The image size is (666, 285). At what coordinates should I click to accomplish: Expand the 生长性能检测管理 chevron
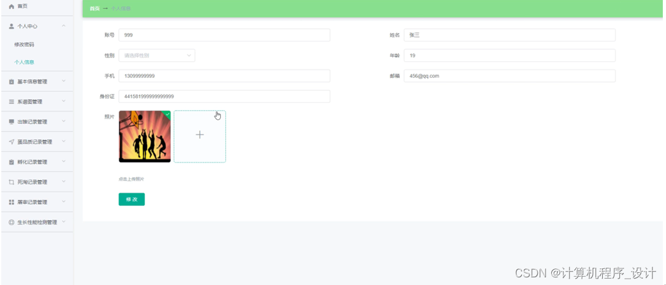click(64, 221)
